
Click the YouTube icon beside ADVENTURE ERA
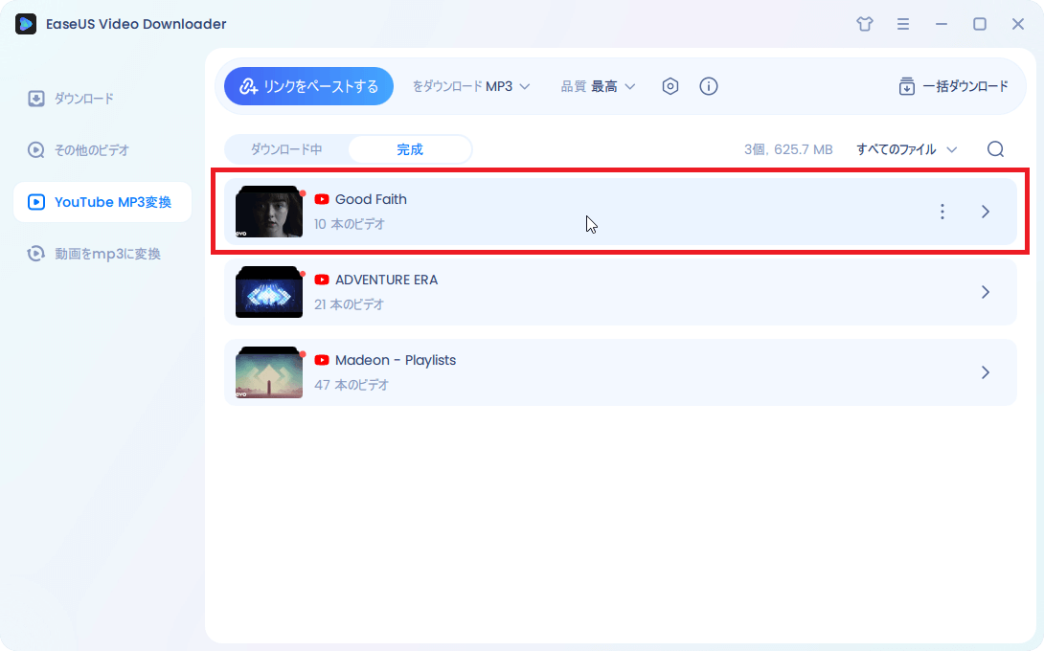click(322, 280)
